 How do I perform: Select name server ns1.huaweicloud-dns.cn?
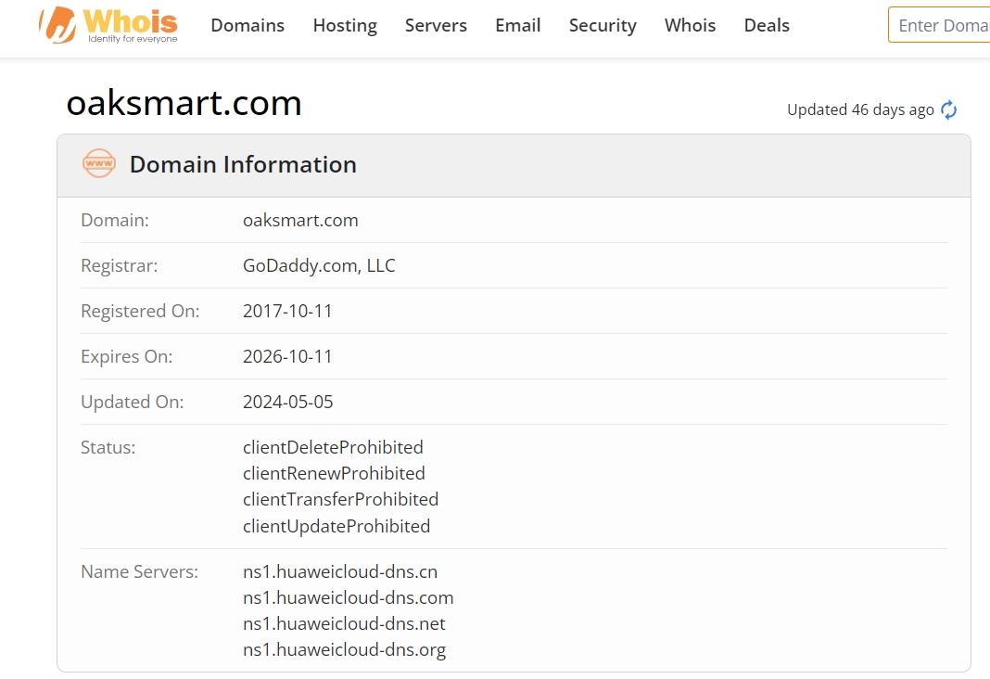340,572
